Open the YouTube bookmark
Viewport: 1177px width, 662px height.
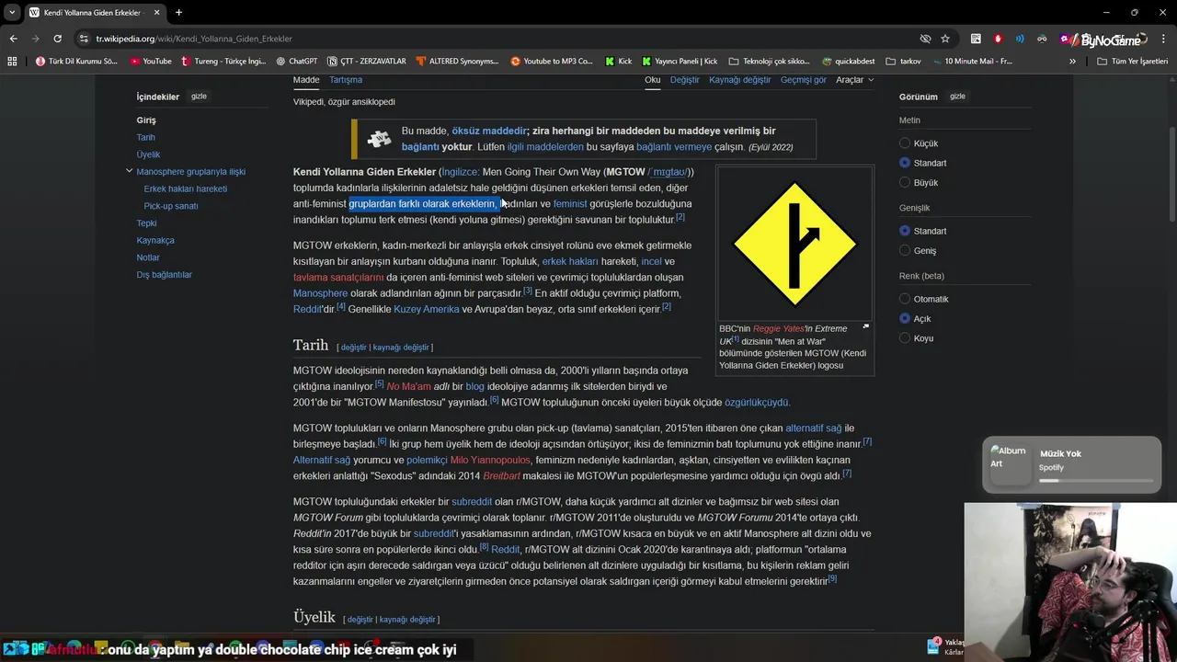pyautogui.click(x=151, y=61)
